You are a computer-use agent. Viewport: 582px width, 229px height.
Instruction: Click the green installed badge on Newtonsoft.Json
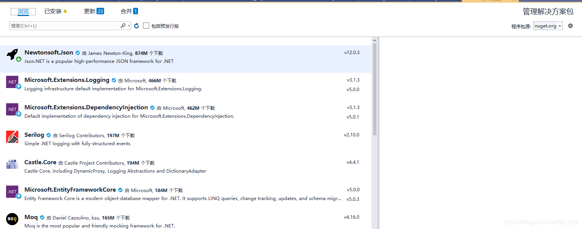click(x=19, y=59)
